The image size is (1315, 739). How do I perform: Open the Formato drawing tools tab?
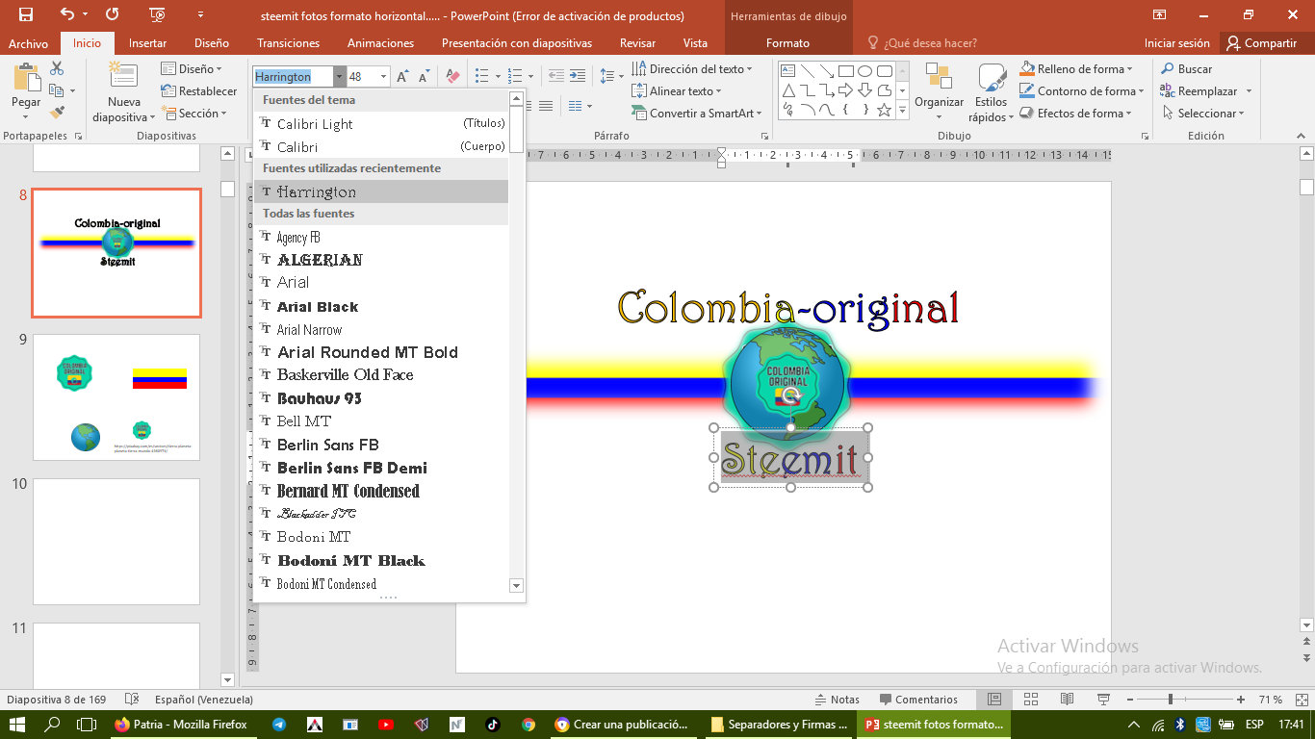787,43
